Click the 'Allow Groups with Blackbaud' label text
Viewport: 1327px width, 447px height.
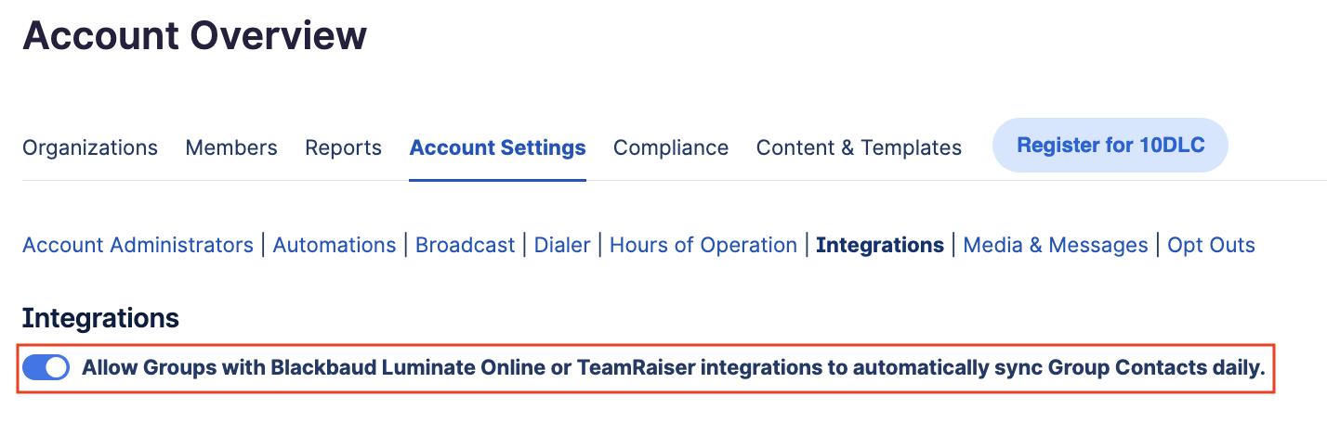(674, 368)
